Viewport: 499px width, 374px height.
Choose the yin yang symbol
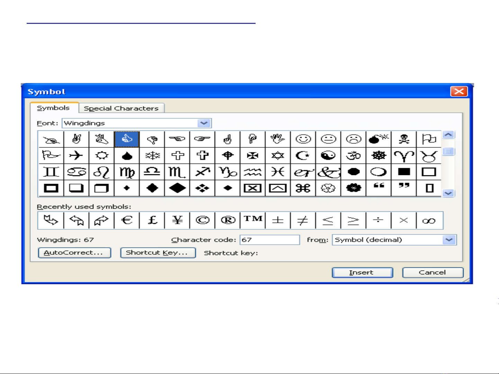(328, 155)
